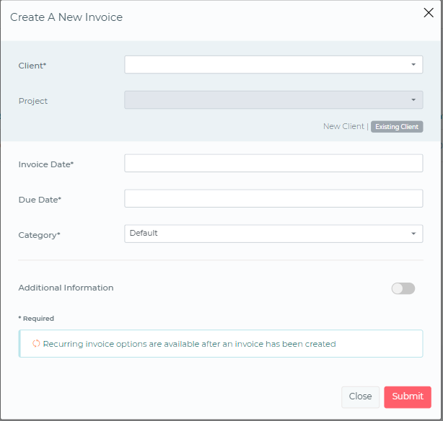Image resolution: width=443 pixels, height=421 pixels.
Task: Click the Close button at bottom
Action: click(x=360, y=396)
